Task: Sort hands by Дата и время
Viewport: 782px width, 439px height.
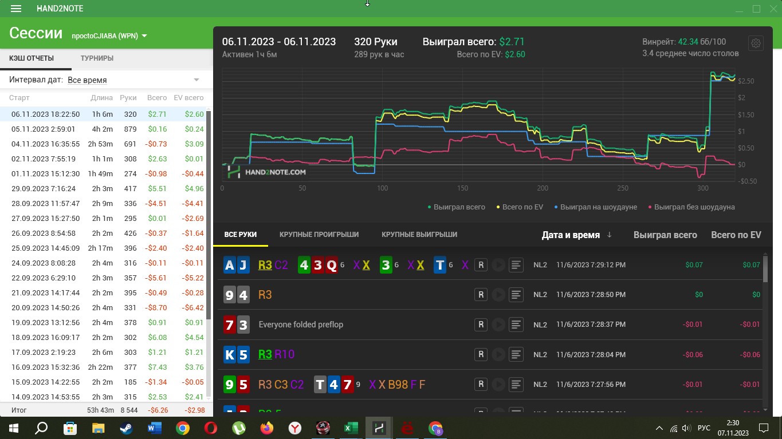Action: (576, 235)
